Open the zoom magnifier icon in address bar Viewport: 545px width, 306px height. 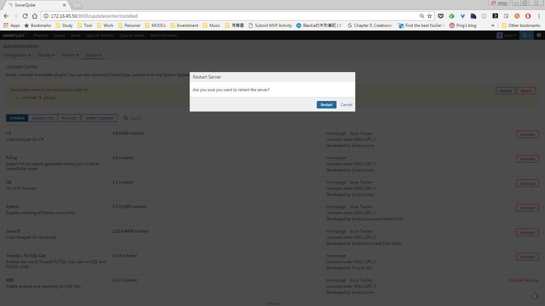click(422, 16)
